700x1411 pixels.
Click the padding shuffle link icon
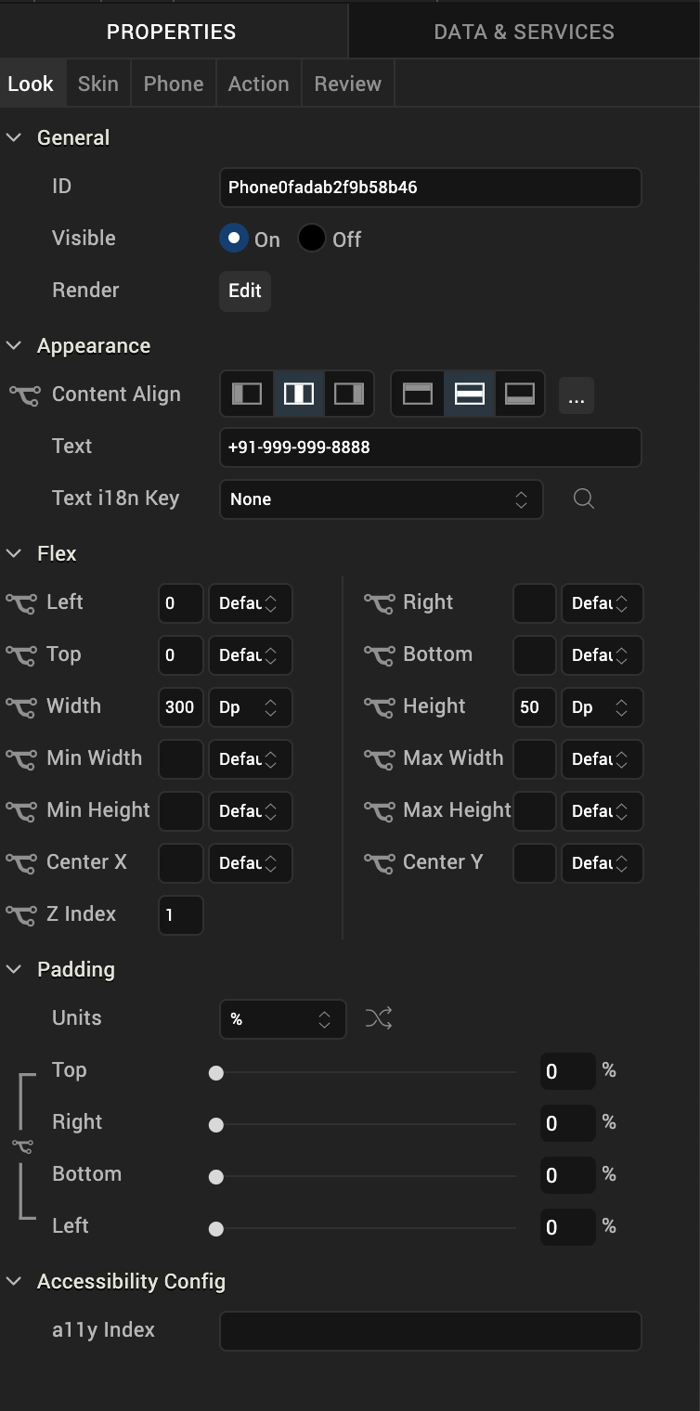point(379,1019)
